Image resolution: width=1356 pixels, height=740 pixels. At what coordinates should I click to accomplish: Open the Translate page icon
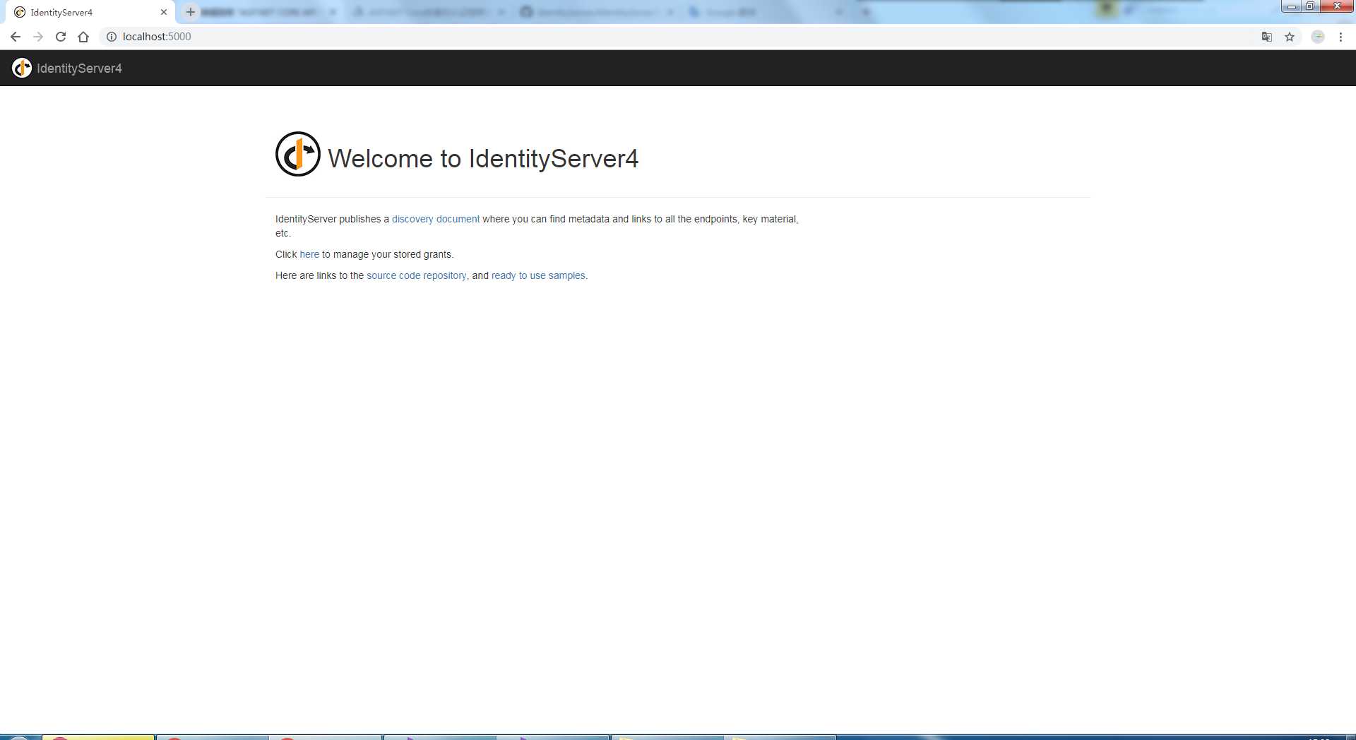pyautogui.click(x=1267, y=37)
